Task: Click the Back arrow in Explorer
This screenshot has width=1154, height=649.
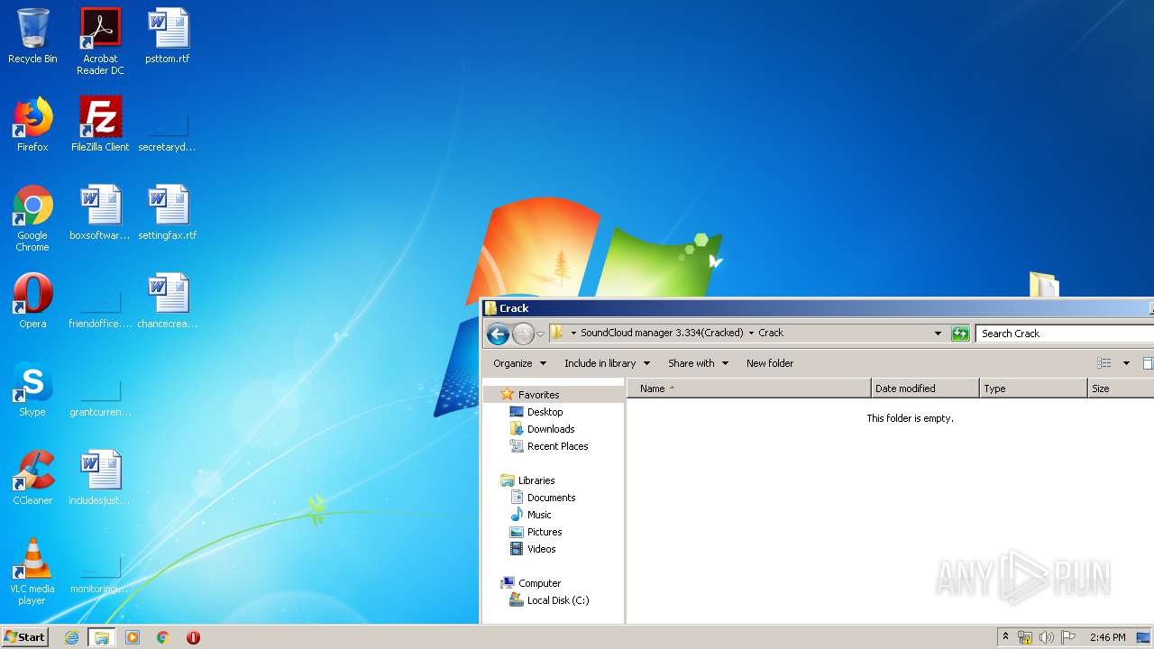Action: tap(498, 334)
